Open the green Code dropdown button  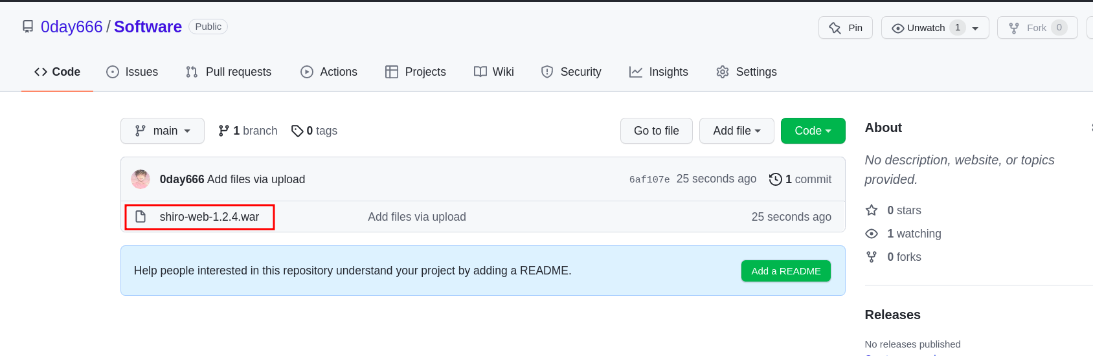tap(813, 131)
